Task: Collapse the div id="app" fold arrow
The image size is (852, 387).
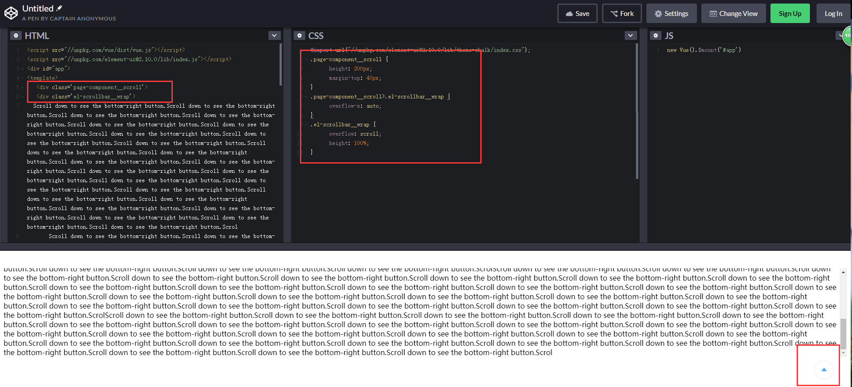Action: click(23, 69)
